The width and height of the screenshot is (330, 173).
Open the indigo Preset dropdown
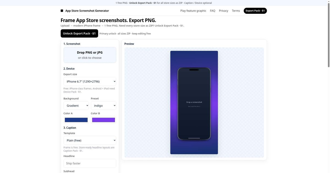[103, 106]
